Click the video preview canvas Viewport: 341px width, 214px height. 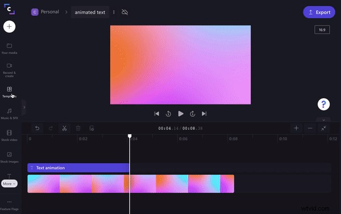(x=181, y=65)
